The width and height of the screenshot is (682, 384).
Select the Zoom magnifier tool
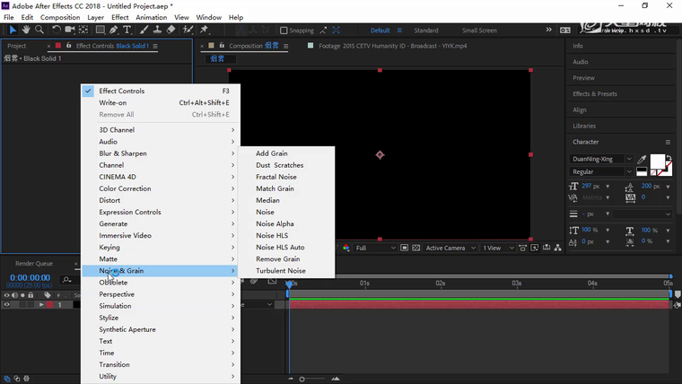pos(39,30)
